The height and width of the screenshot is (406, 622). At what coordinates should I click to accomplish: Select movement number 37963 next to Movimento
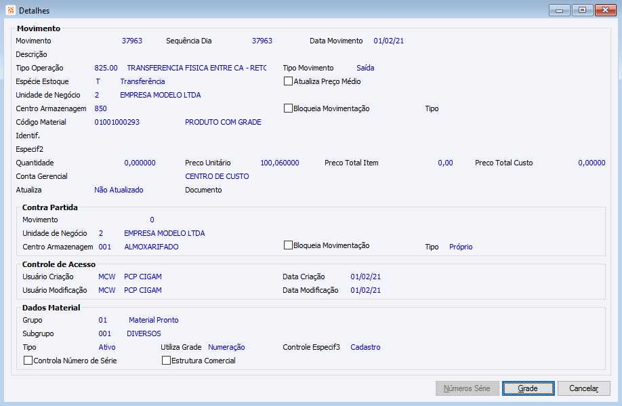coord(132,41)
